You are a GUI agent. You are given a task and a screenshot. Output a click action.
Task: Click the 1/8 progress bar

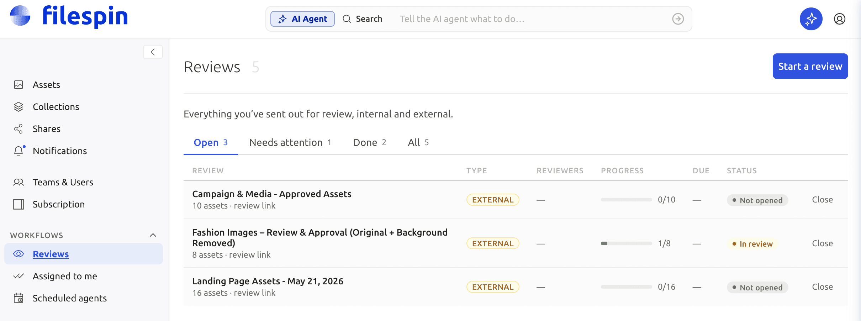tap(626, 243)
